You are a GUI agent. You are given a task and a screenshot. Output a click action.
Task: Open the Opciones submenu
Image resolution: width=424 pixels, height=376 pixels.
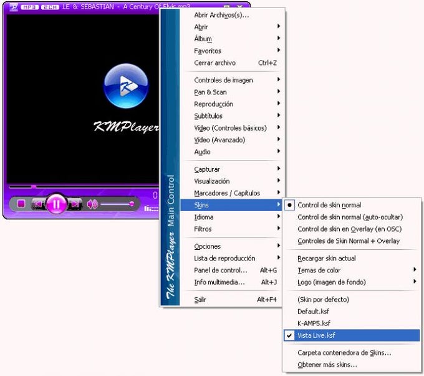[232, 246]
